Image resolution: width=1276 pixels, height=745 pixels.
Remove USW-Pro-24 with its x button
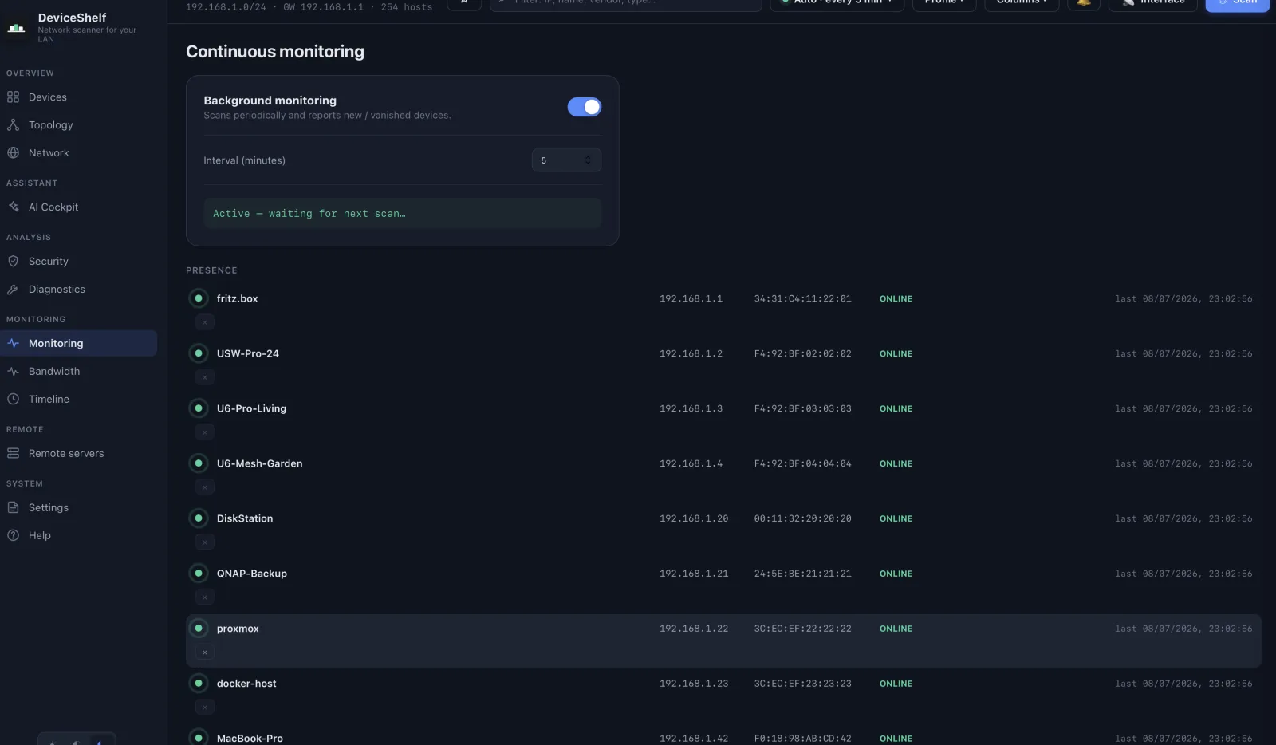205,377
